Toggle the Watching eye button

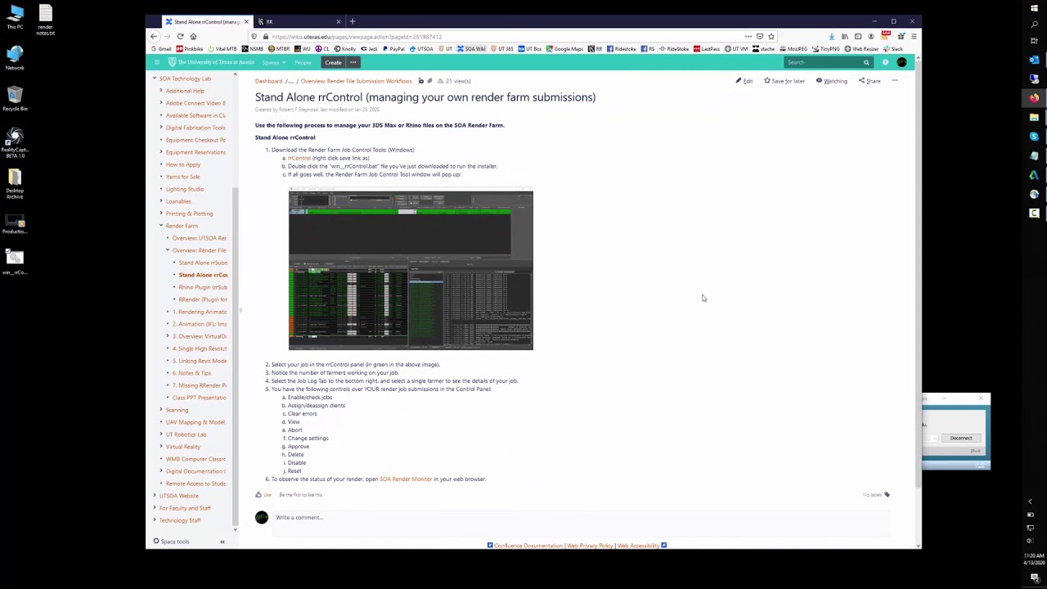(x=831, y=81)
